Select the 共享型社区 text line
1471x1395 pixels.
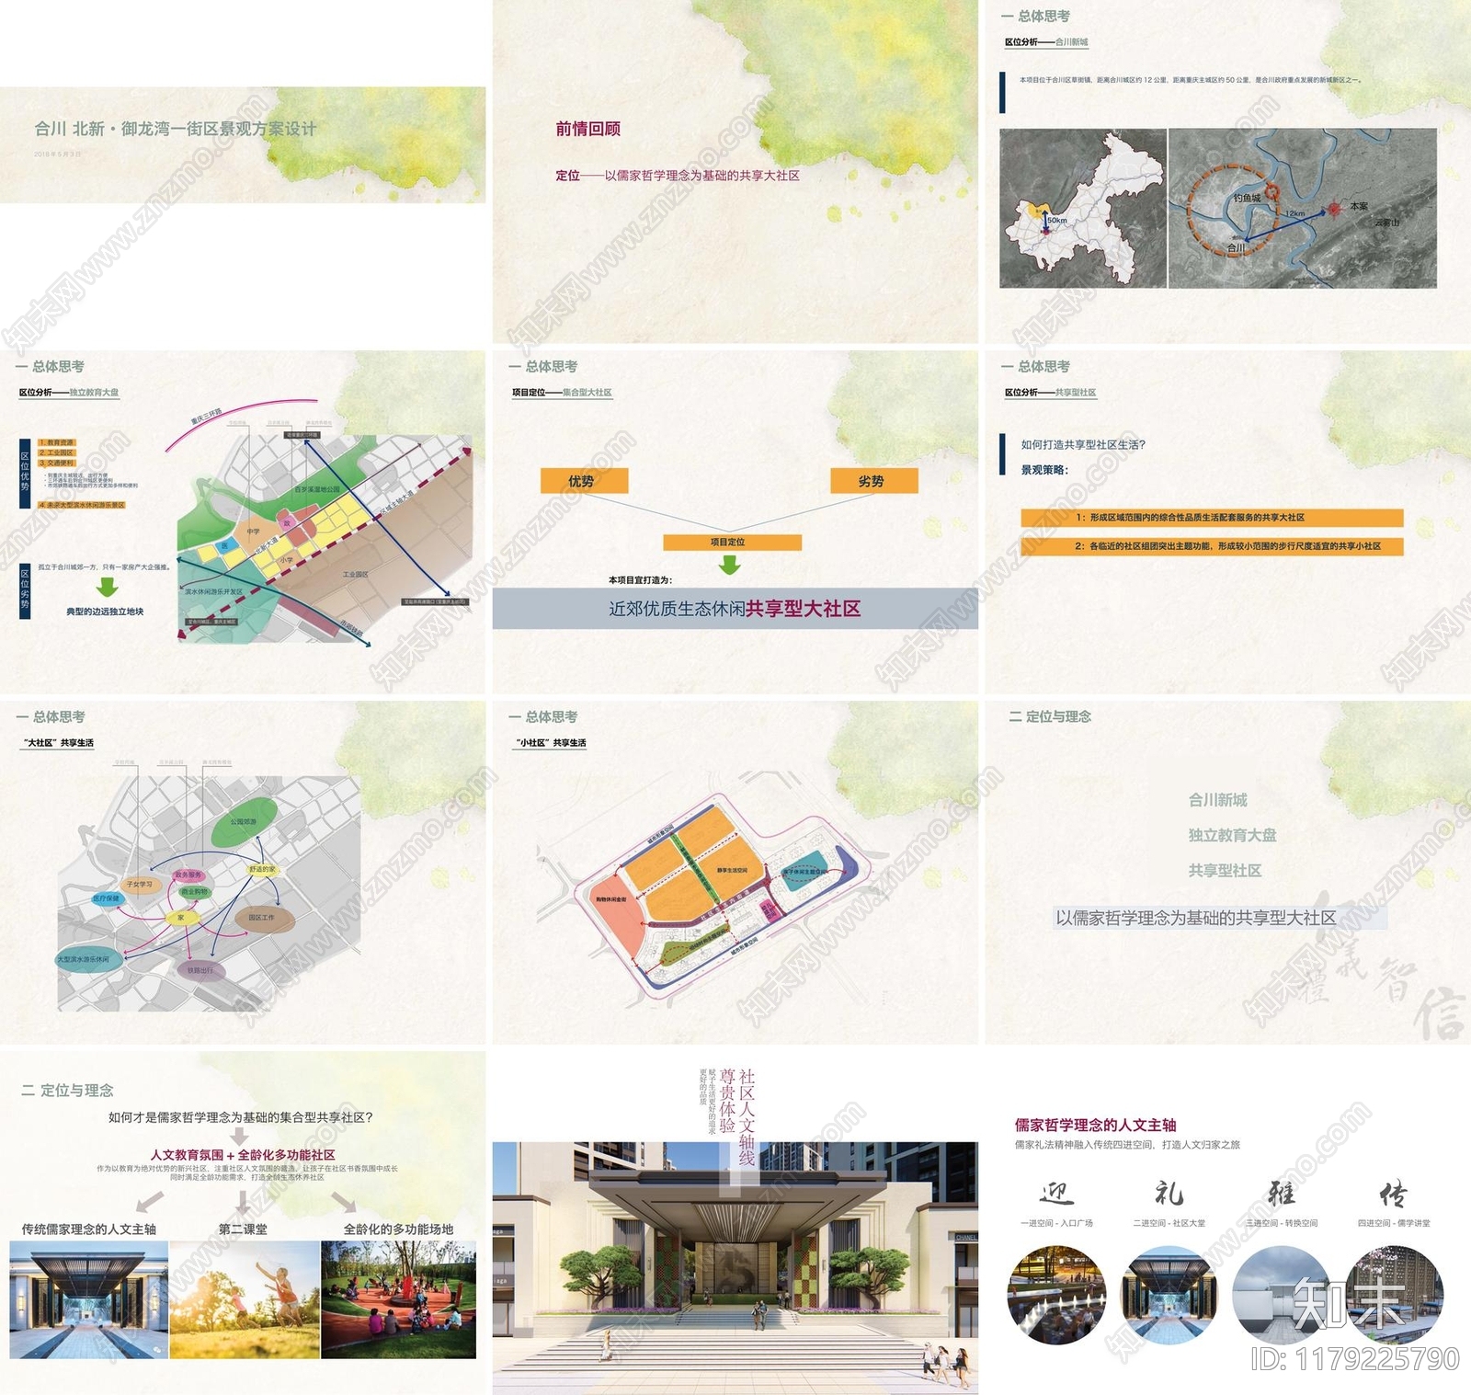click(x=1225, y=870)
